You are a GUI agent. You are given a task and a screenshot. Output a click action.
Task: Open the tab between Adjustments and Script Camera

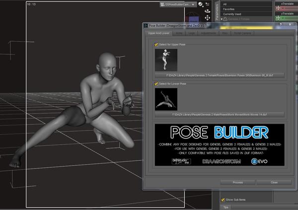pyautogui.click(x=225, y=33)
